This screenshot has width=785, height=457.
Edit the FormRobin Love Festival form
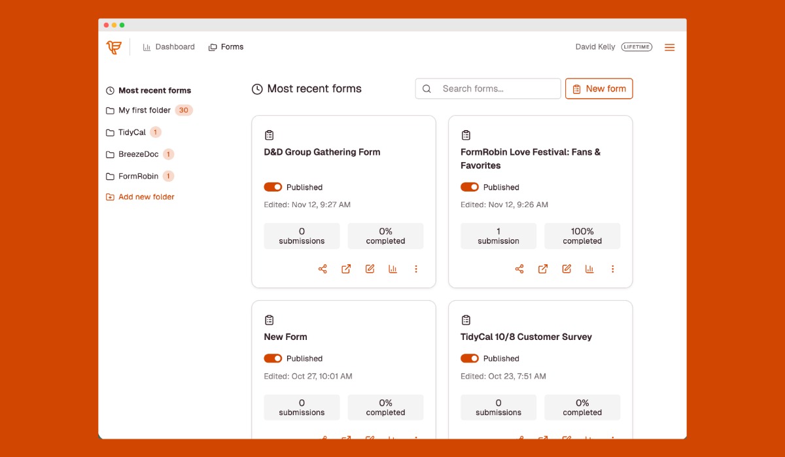click(x=567, y=269)
